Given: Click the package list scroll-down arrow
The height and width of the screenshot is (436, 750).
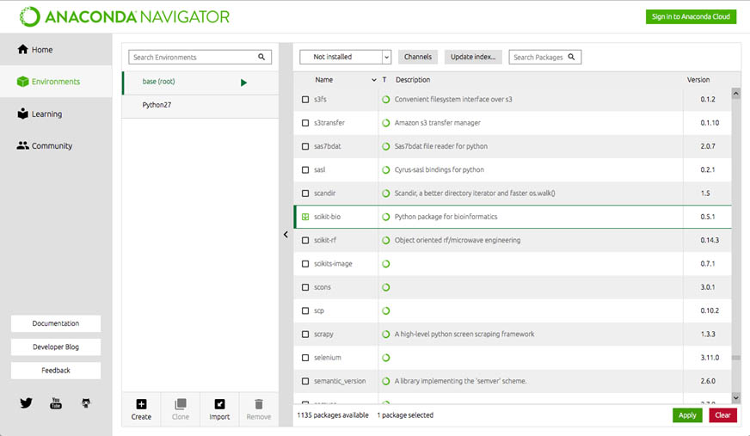Looking at the screenshot, I should click(736, 397).
